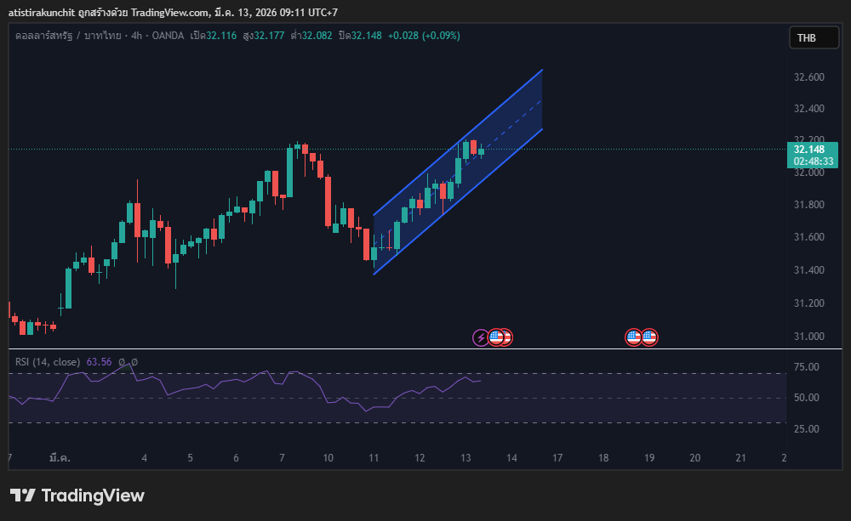Click the 75.00 level on RSI scale

click(x=807, y=367)
